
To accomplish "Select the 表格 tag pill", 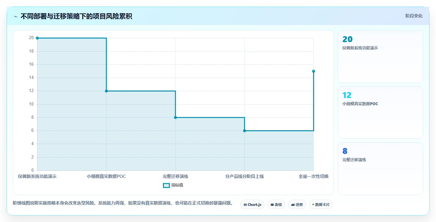I will click(x=276, y=205).
